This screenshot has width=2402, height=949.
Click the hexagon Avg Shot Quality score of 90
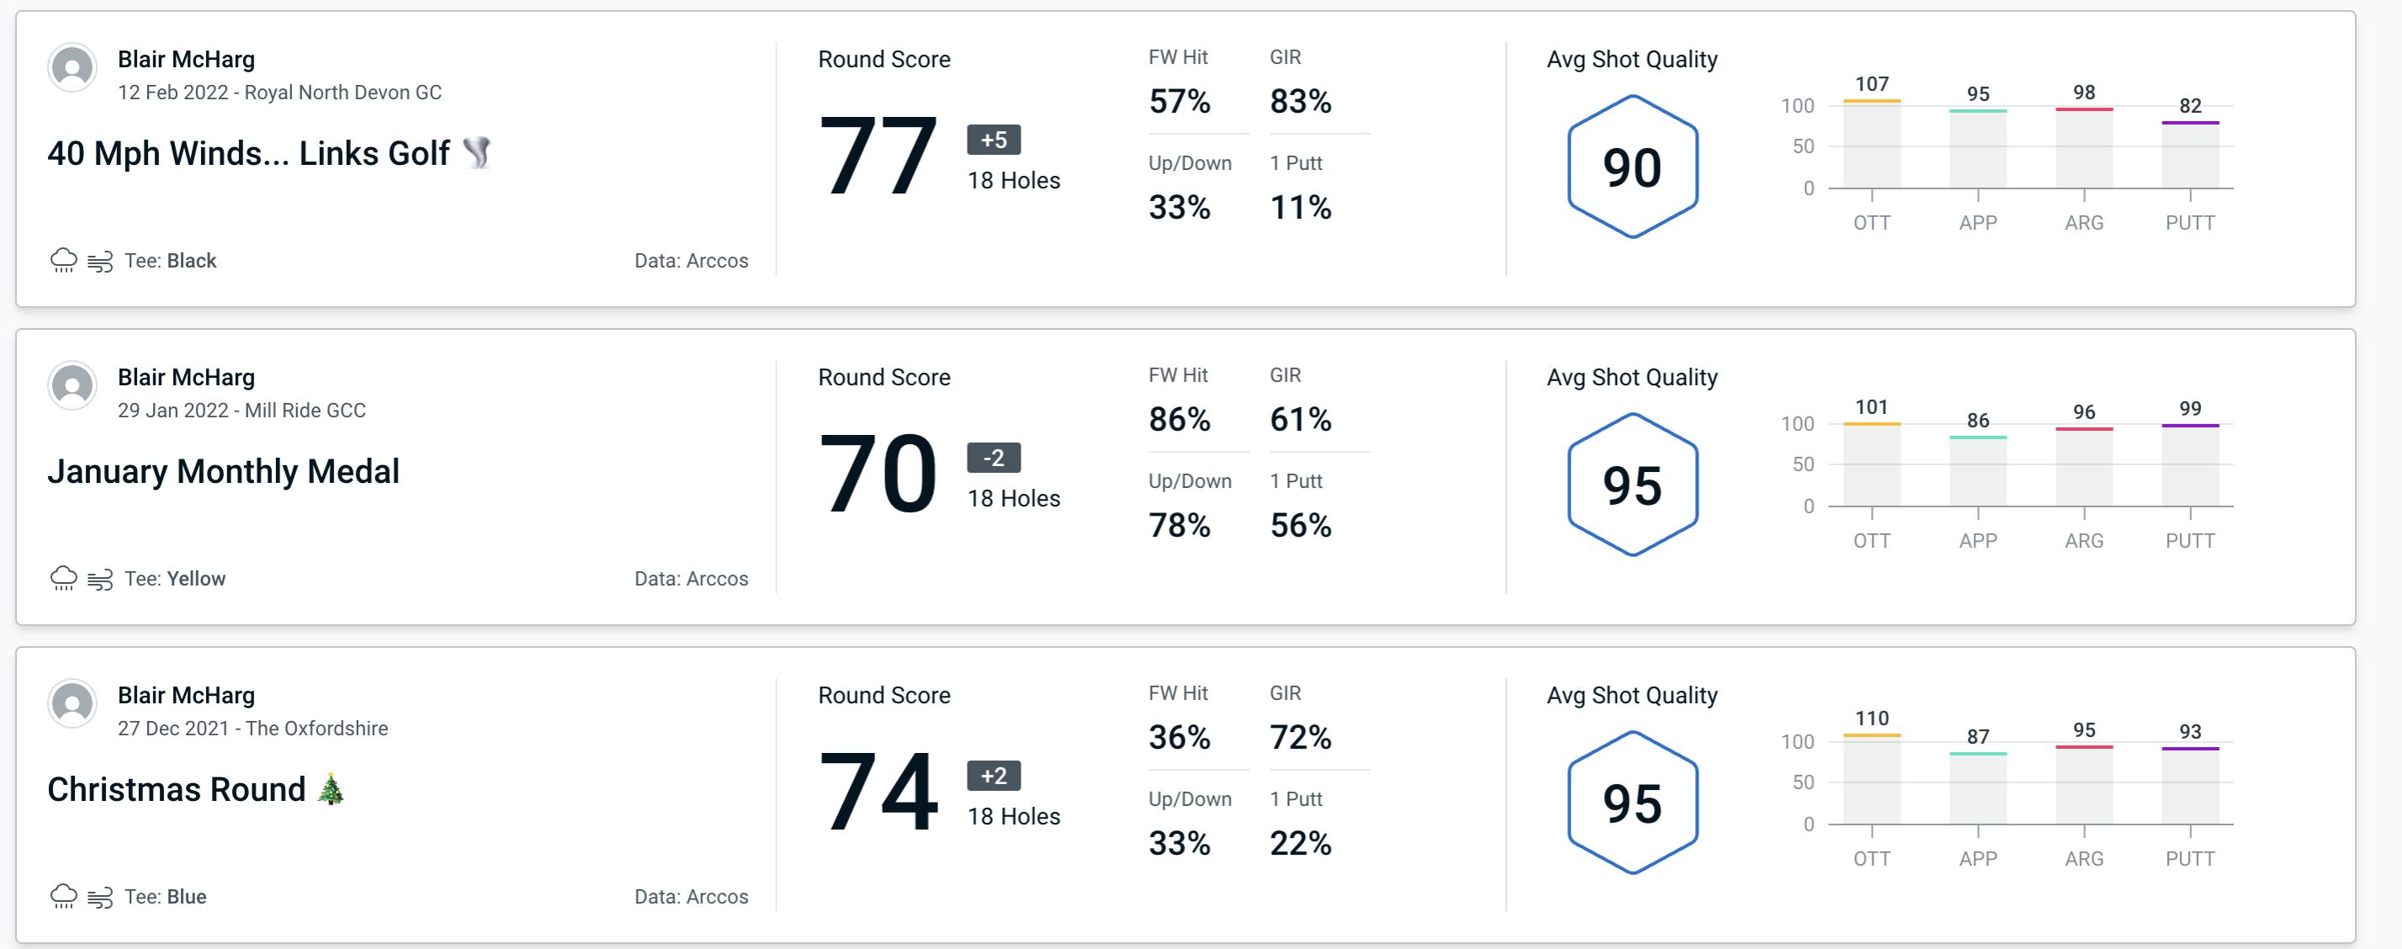(1629, 164)
